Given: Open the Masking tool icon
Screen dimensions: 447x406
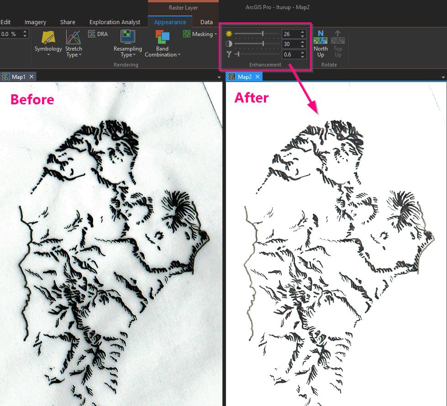Looking at the screenshot, I should coord(187,34).
